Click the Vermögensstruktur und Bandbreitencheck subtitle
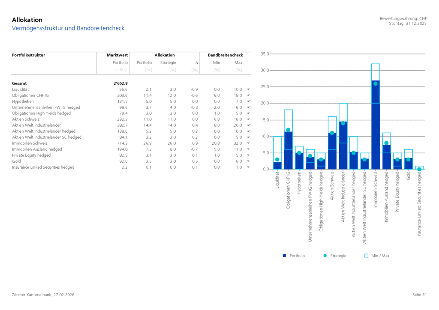Viewport: 439px width, 310px height. tap(68, 28)
